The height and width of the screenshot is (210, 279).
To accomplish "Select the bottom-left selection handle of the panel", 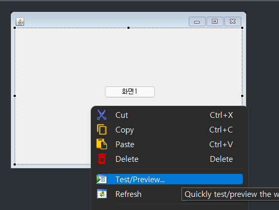I will (x=15, y=164).
